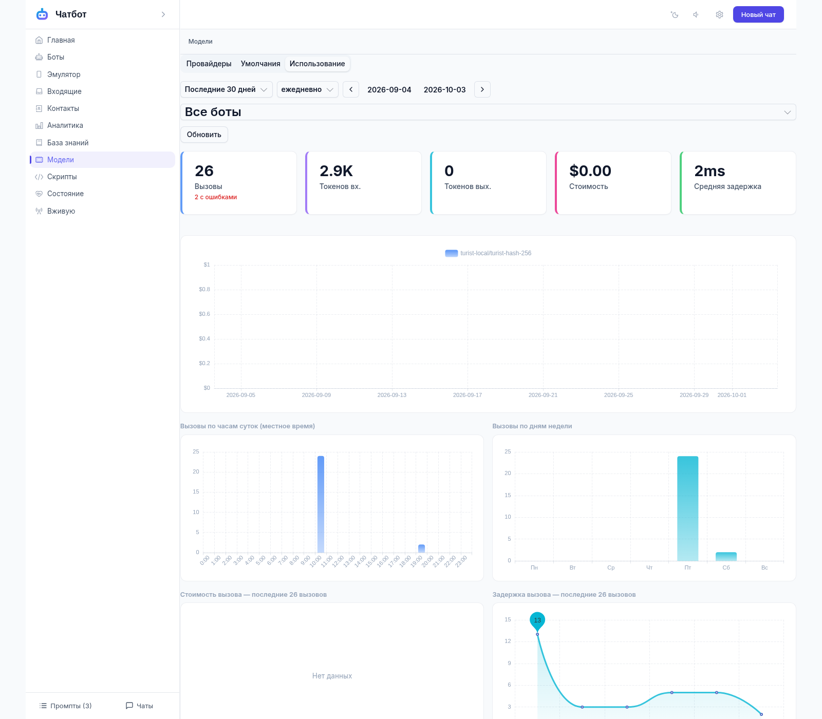Click the 10:00 hourly calls bar

coord(321,504)
